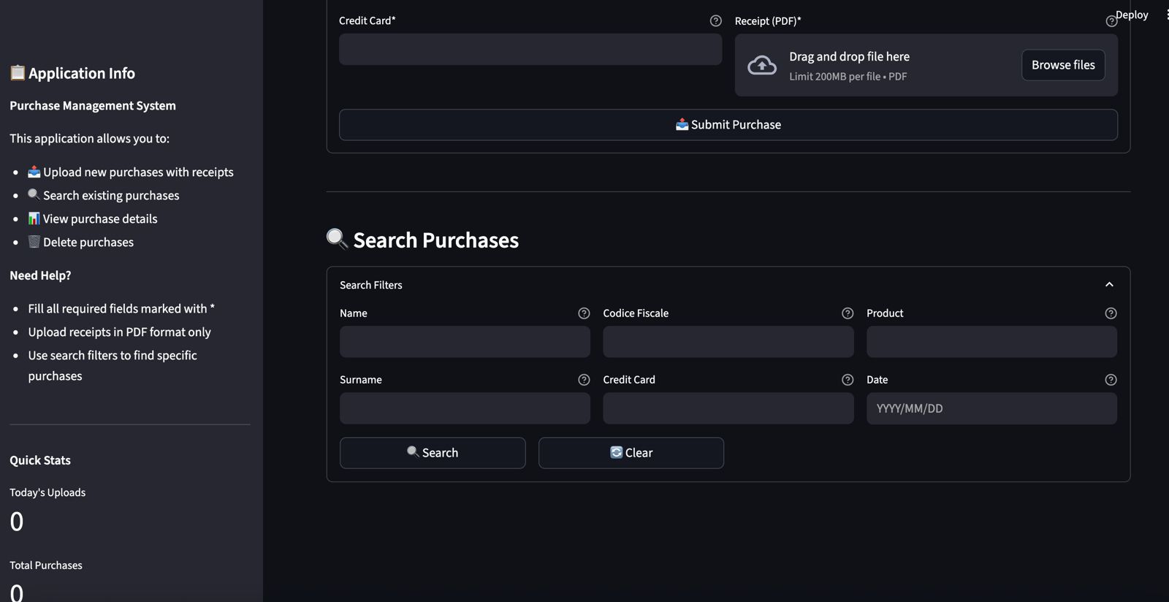Open the Deploy menu item
This screenshot has width=1169, height=602.
1132,15
